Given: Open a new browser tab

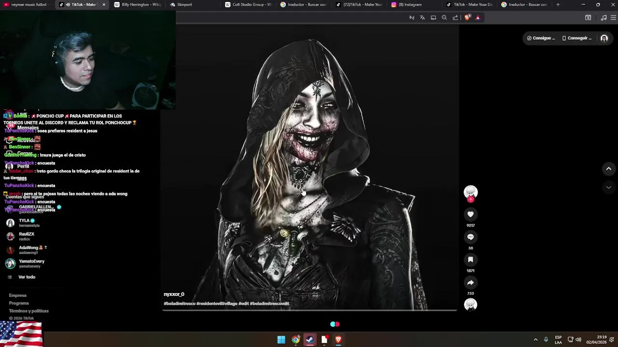Looking at the screenshot, I should (x=558, y=4).
